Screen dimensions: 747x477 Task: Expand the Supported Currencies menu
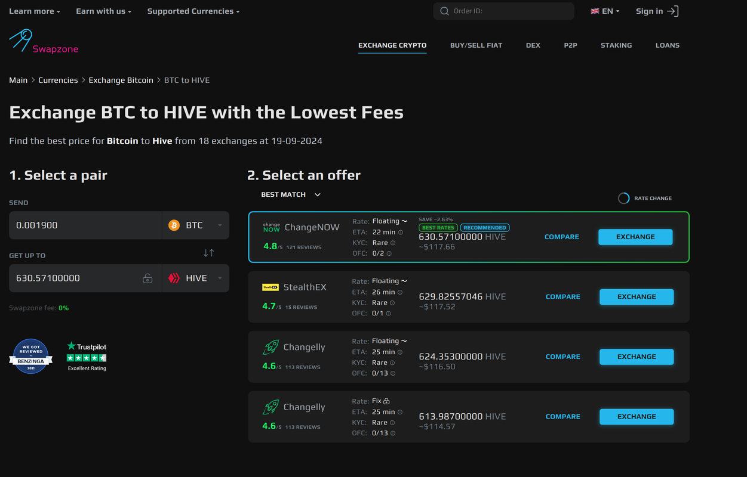(193, 11)
